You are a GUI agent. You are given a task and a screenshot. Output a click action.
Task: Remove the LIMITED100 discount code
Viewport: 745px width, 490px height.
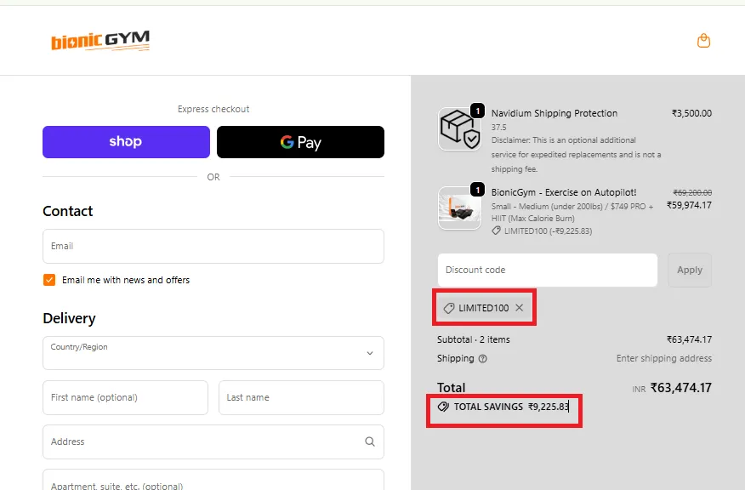(x=519, y=308)
